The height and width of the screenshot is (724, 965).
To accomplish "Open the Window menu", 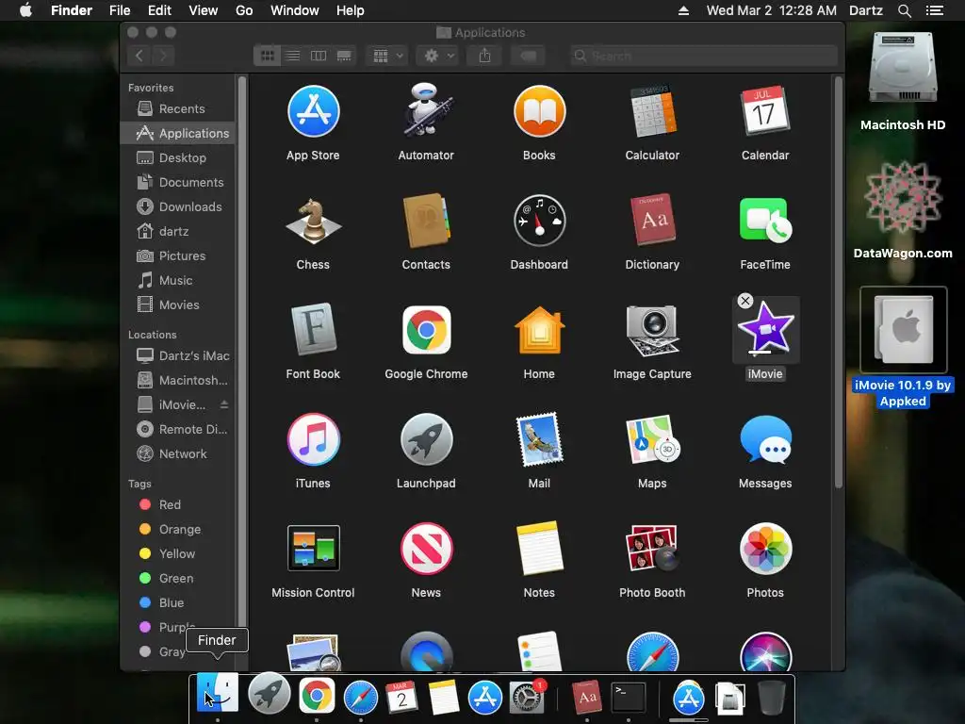I will (295, 10).
